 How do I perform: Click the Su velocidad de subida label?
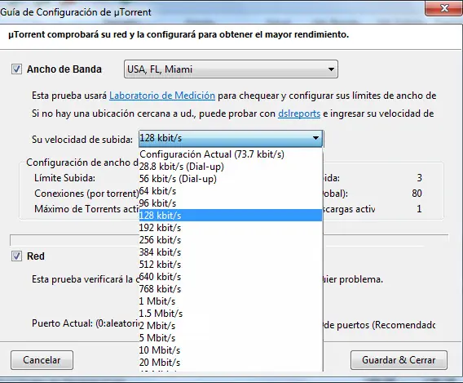(x=82, y=140)
